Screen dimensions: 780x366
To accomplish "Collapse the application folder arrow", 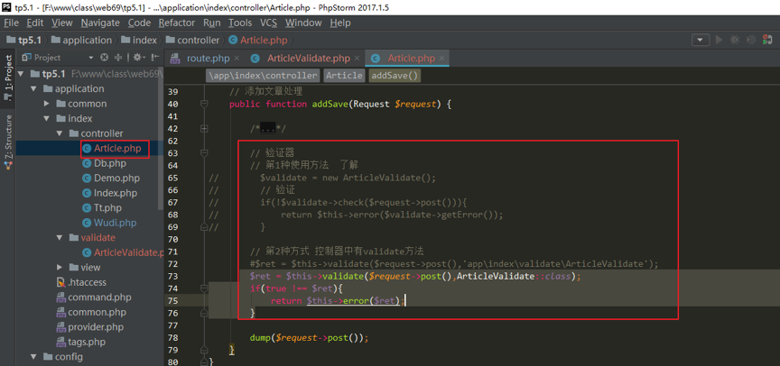I will pos(33,88).
